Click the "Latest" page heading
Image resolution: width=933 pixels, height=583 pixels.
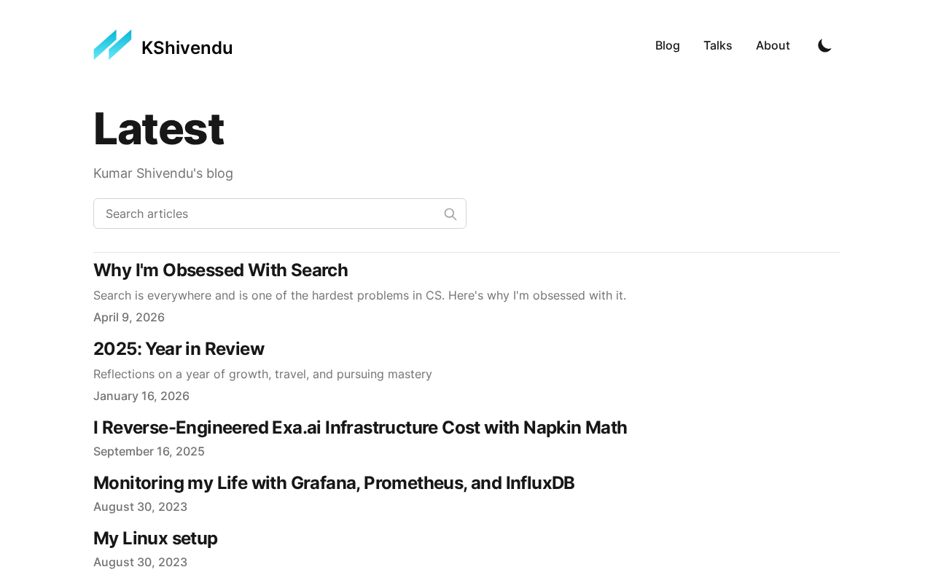coord(158,129)
